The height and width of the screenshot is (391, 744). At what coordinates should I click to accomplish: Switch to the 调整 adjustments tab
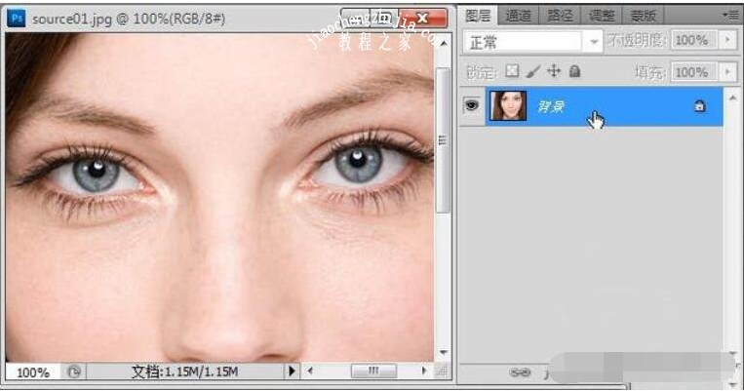pos(602,16)
